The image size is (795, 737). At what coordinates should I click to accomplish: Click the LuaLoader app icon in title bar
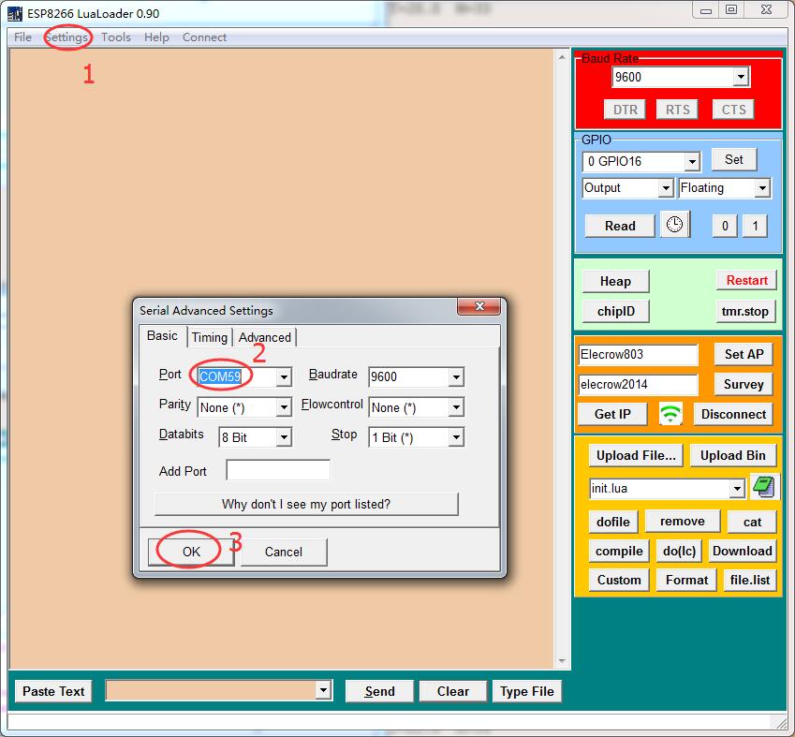tap(15, 14)
